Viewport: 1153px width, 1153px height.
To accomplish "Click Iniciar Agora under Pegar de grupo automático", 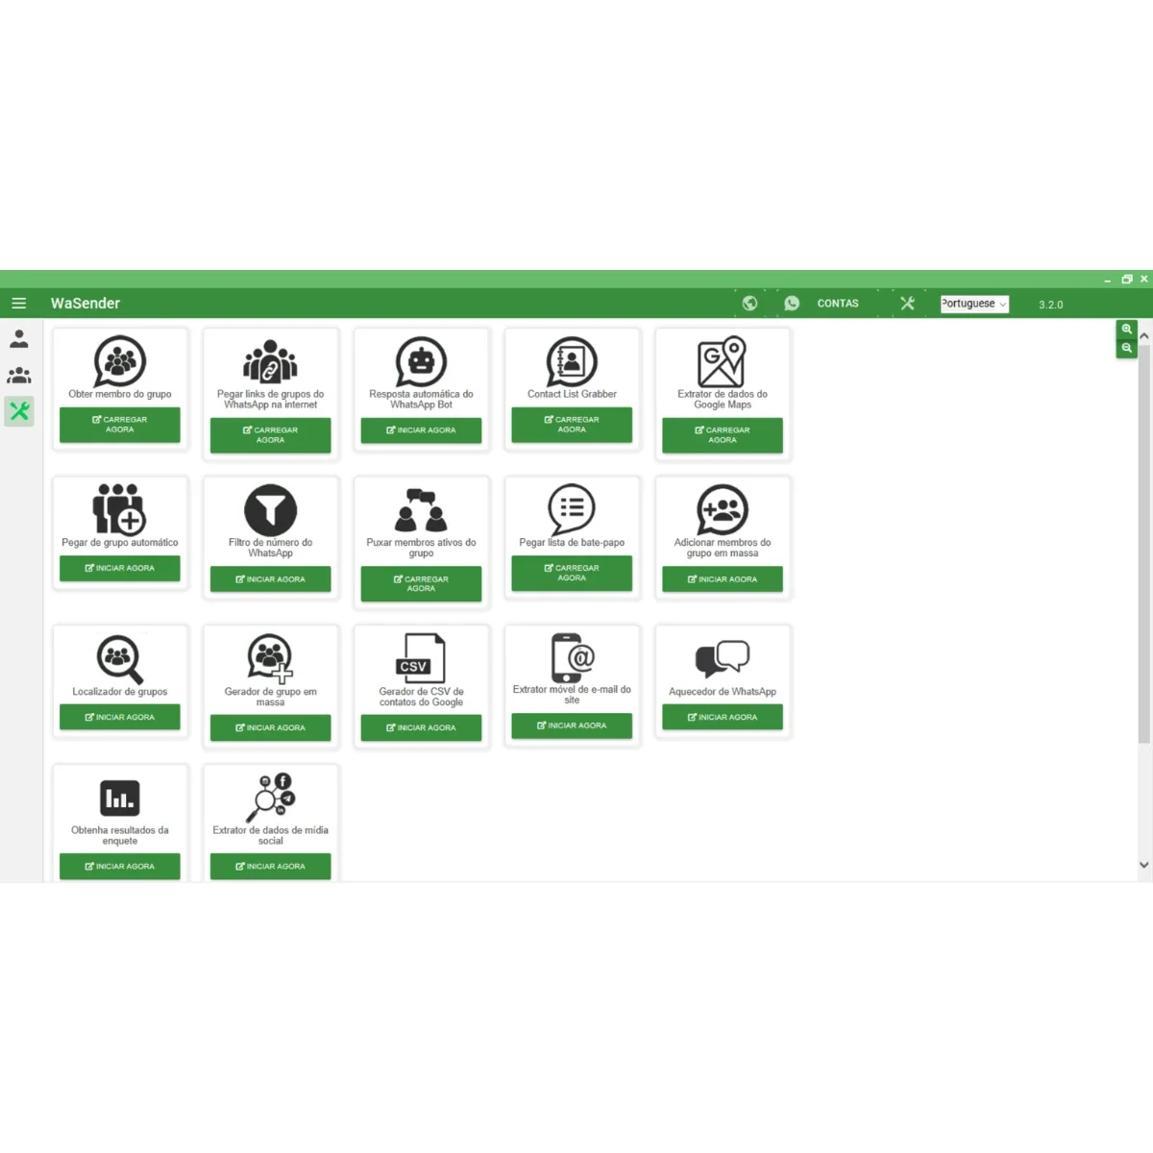I will [x=120, y=568].
